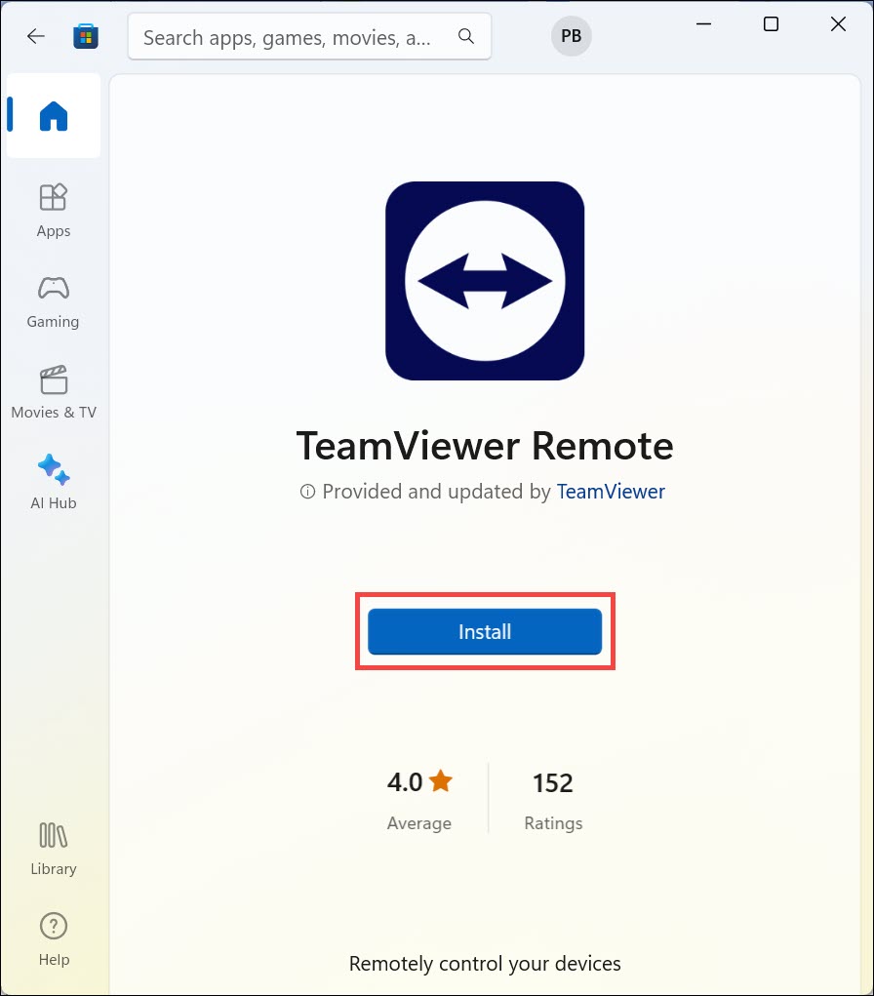Click the Microsoft Store logo icon
Viewport: 874px width, 996px height.
pyautogui.click(x=86, y=35)
